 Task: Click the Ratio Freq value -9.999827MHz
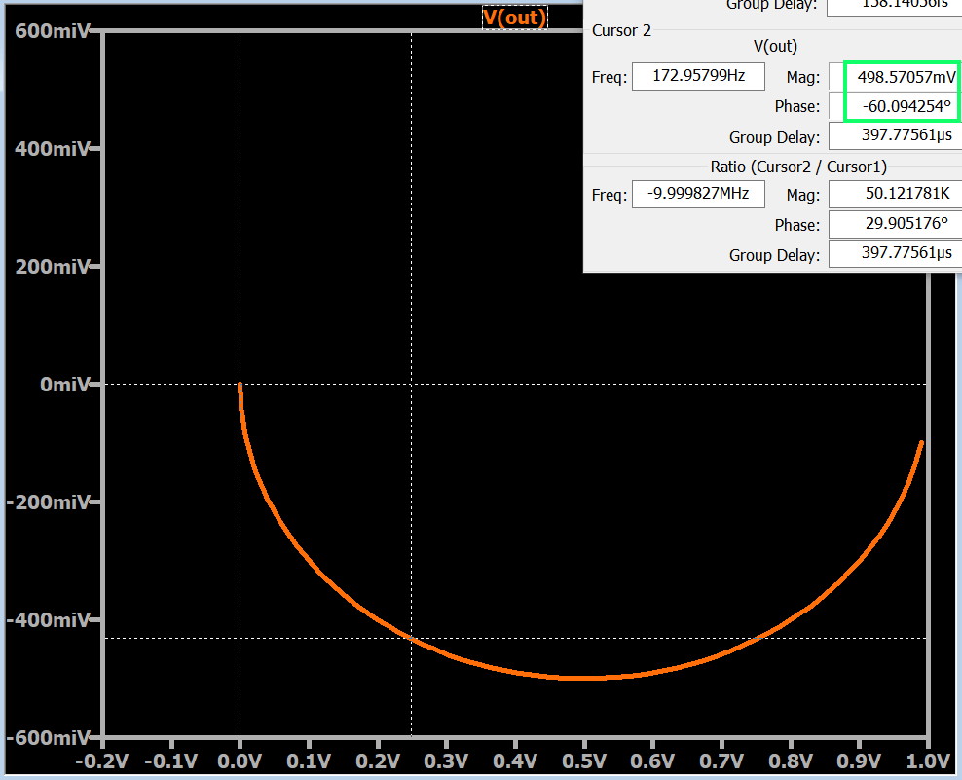pos(698,194)
